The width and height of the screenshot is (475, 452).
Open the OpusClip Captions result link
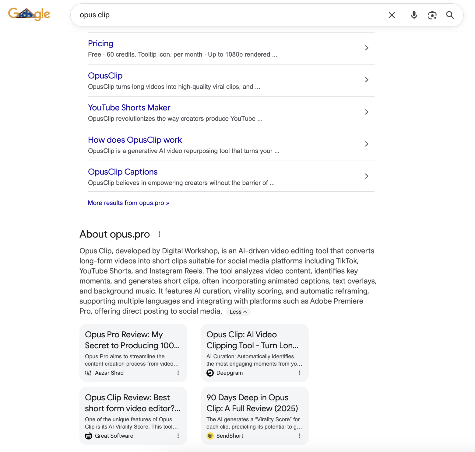[122, 172]
